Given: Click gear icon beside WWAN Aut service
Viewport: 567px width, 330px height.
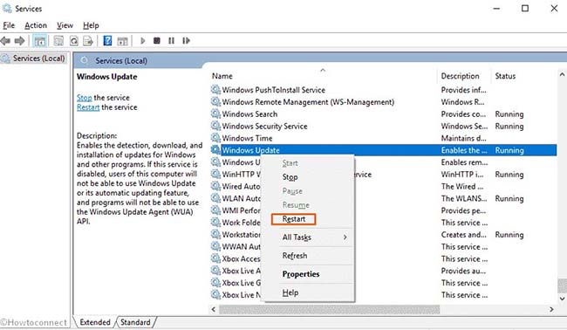Looking at the screenshot, I should [x=215, y=246].
